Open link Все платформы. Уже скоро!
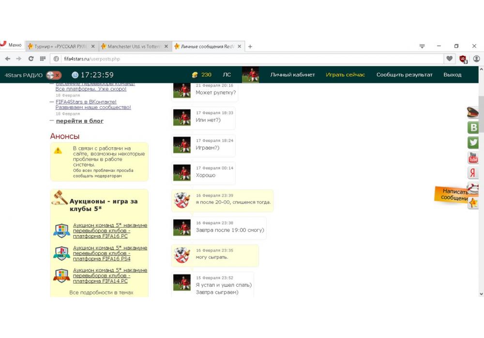Image resolution: width=484 pixels, height=338 pixels. 91,89
